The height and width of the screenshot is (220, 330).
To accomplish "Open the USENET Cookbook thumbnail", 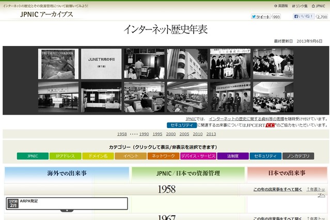I will click(58, 64).
